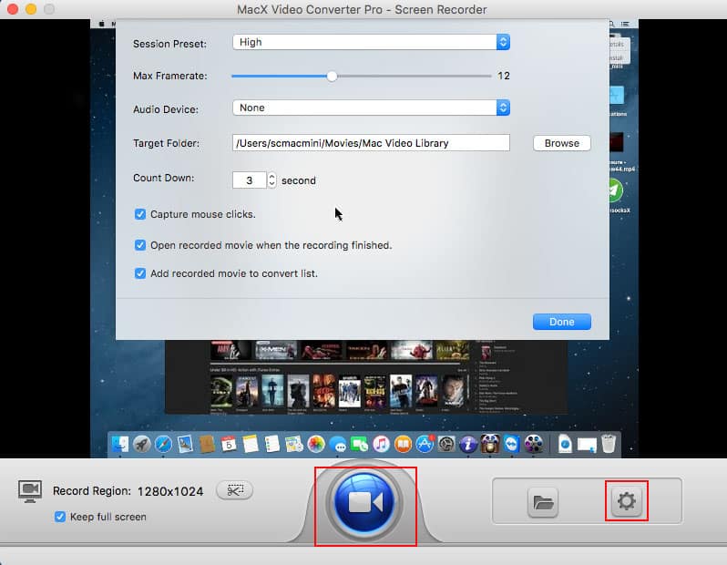727x565 pixels.
Task: Open Reminders list icon in dock
Action: [272, 445]
